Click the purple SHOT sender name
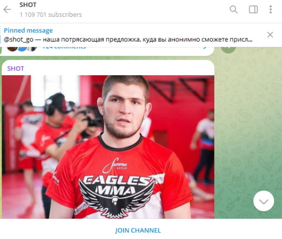 [x=15, y=68]
